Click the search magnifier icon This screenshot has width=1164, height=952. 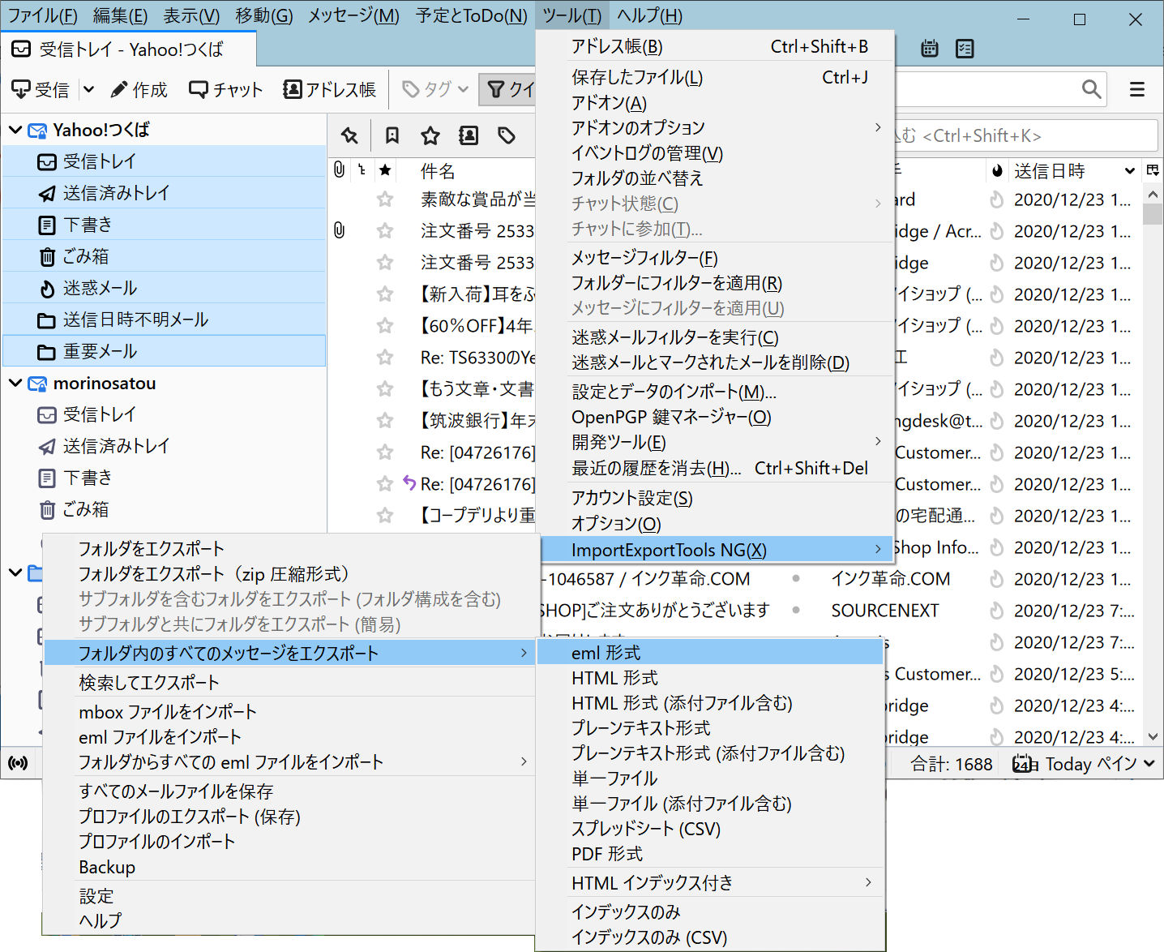coord(1091,89)
